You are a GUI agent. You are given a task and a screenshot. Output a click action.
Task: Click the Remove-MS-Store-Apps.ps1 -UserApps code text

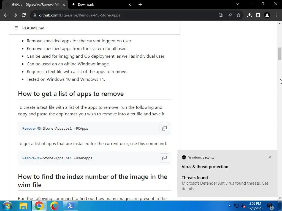[x=57, y=158]
